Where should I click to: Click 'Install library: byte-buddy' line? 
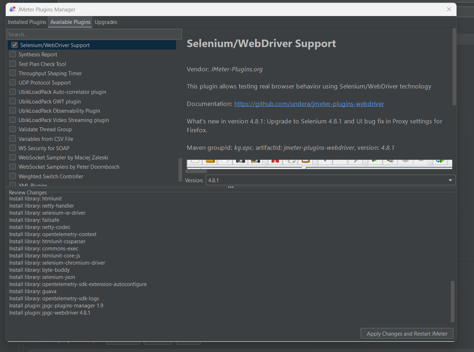click(x=39, y=270)
